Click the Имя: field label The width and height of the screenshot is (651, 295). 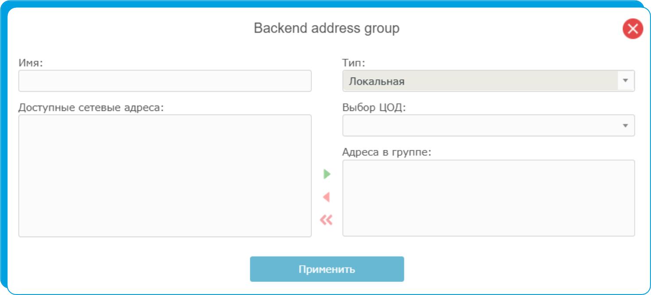[31, 63]
